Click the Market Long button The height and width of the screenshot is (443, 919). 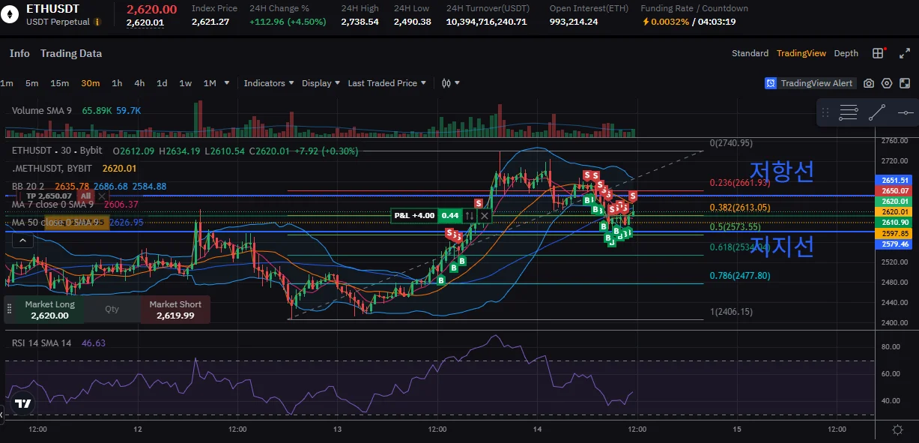49,310
